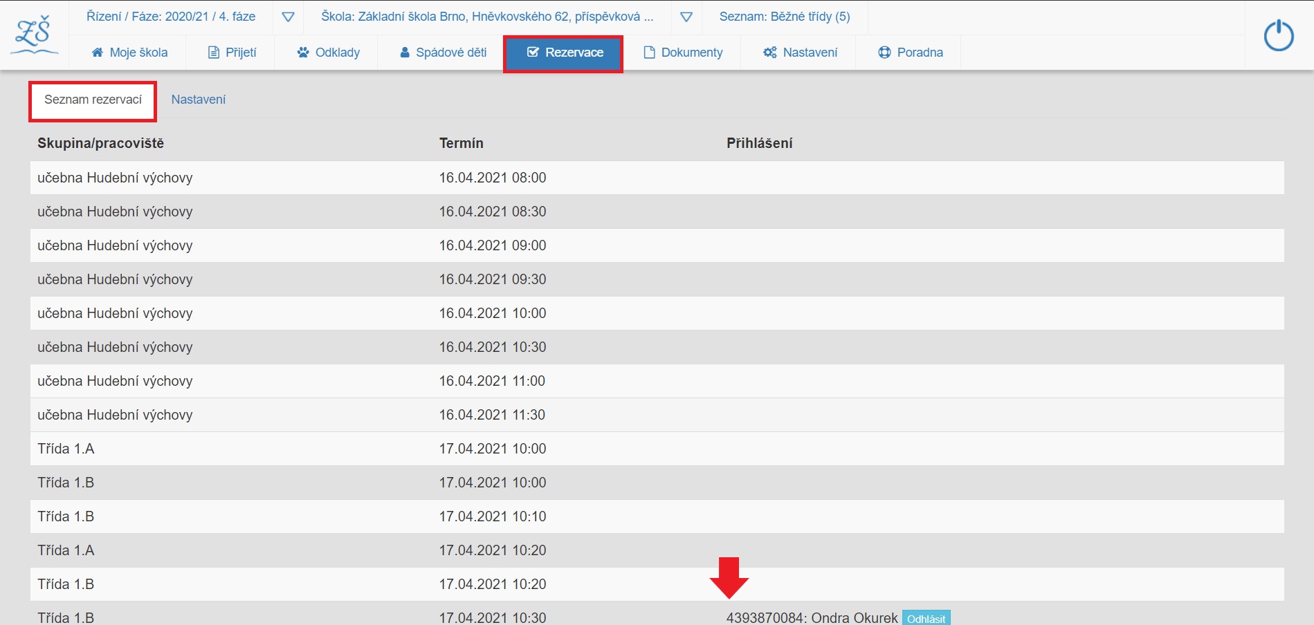Image resolution: width=1314 pixels, height=625 pixels.
Task: Click the home icon beside Moje škola
Action: (x=98, y=53)
